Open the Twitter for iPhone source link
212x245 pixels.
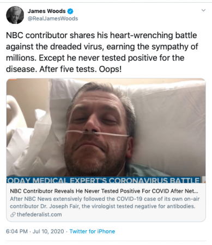coord(92,231)
